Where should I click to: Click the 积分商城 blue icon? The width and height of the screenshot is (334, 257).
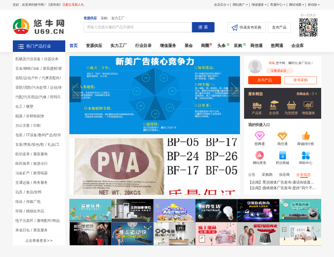point(283,155)
